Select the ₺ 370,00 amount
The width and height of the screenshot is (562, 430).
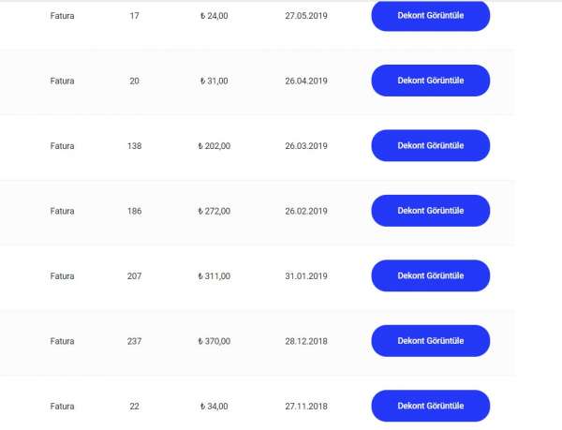point(214,341)
